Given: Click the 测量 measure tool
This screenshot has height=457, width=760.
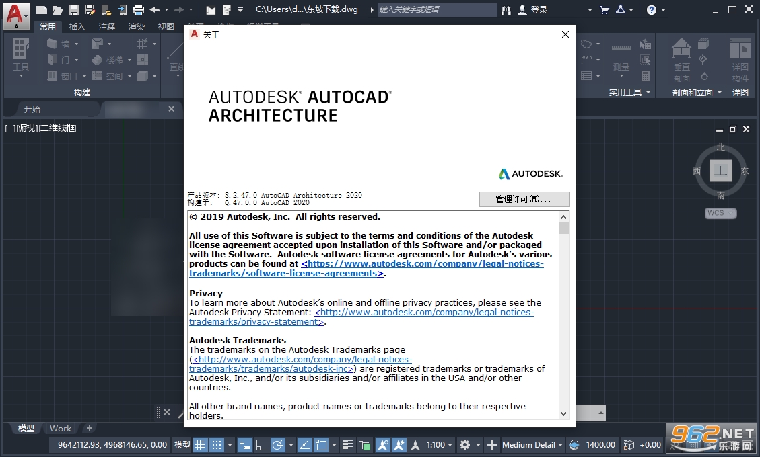Looking at the screenshot, I should (x=621, y=58).
